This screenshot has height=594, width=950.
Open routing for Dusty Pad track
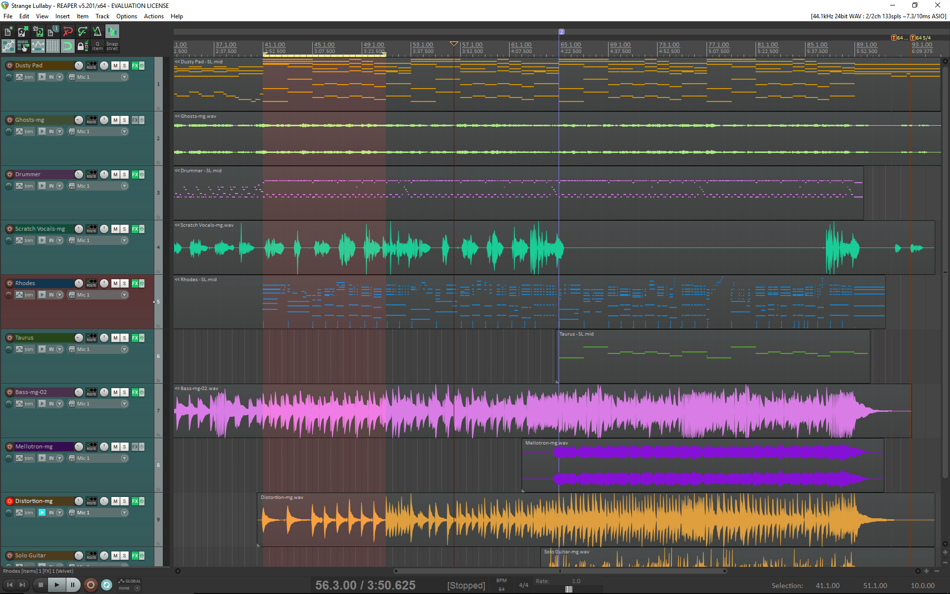92,65
